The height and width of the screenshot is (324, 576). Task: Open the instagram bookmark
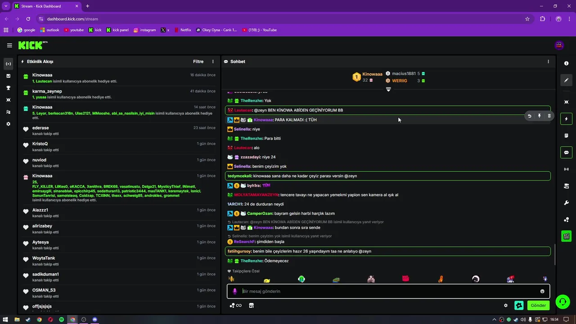click(x=144, y=30)
